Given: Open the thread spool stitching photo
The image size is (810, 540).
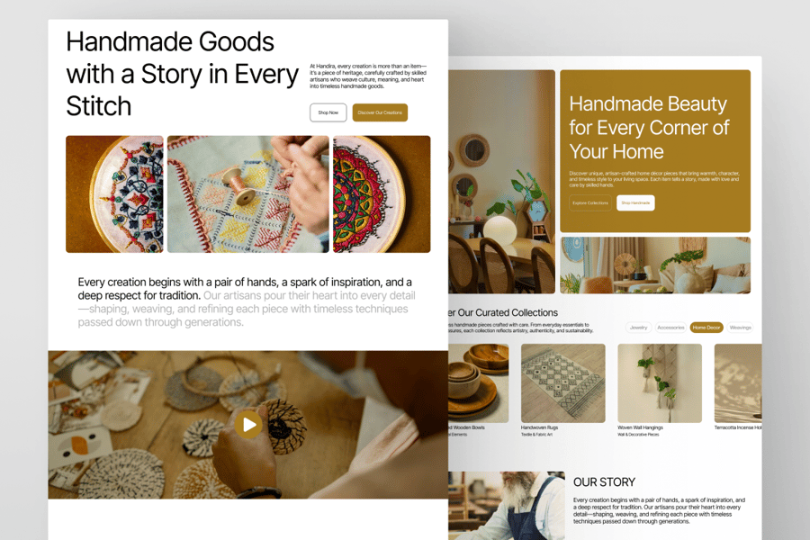Looking at the screenshot, I should coord(248,194).
